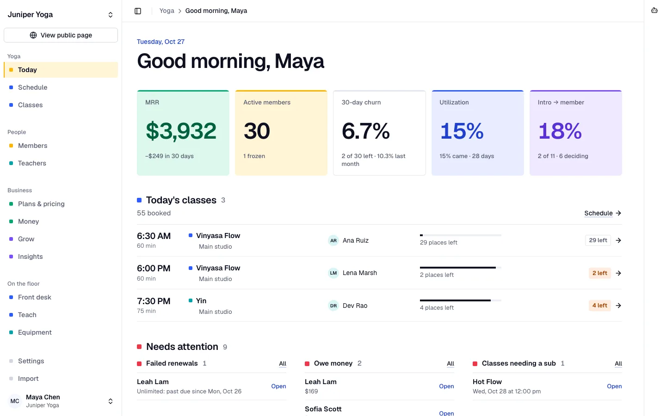
Task: Toggle the sidebar panel icon
Action: (138, 11)
